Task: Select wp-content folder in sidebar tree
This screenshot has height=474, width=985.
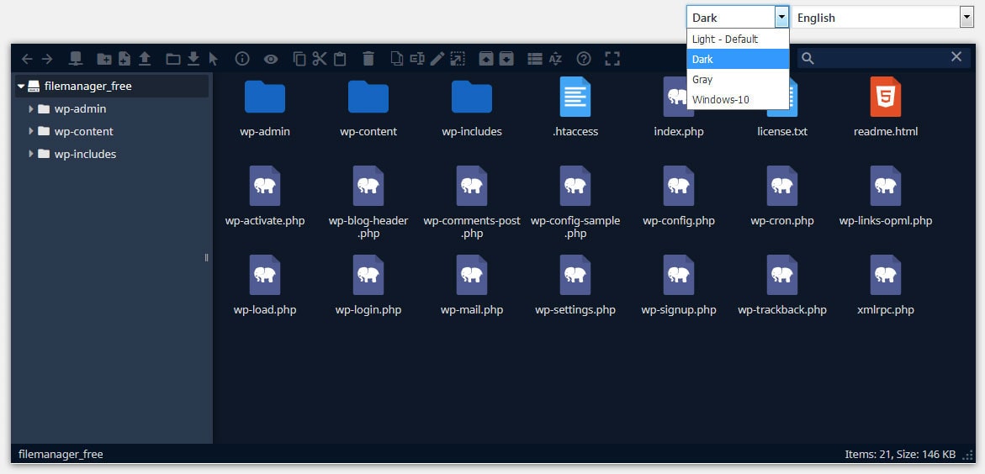Action: [x=83, y=132]
